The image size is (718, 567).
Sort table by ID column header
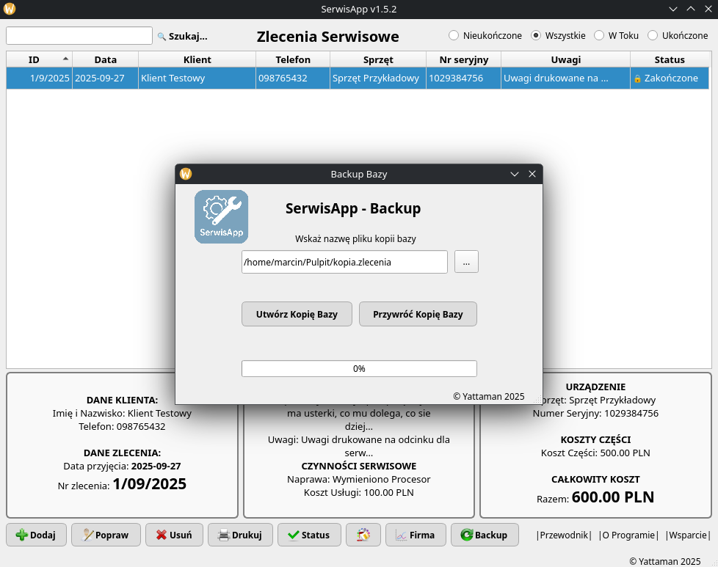(x=35, y=59)
